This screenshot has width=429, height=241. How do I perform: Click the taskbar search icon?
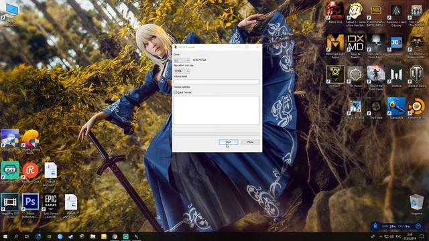tap(16, 236)
